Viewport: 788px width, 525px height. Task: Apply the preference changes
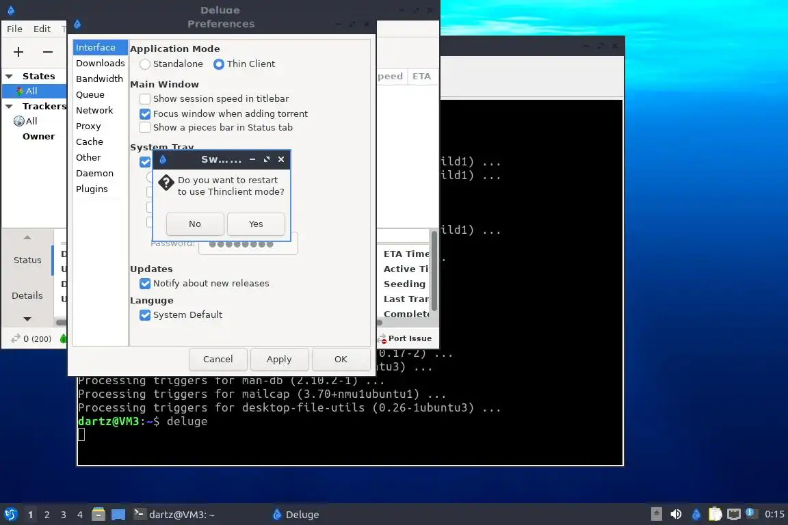279,359
